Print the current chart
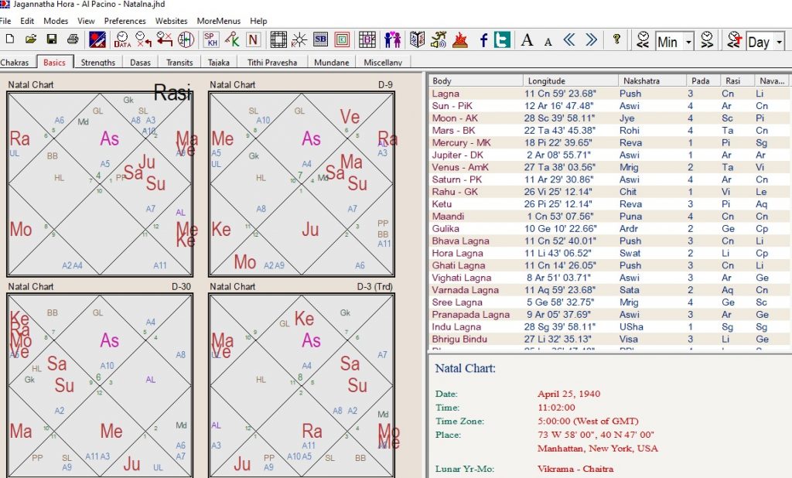Viewport: 792px width, 478px height. point(73,39)
